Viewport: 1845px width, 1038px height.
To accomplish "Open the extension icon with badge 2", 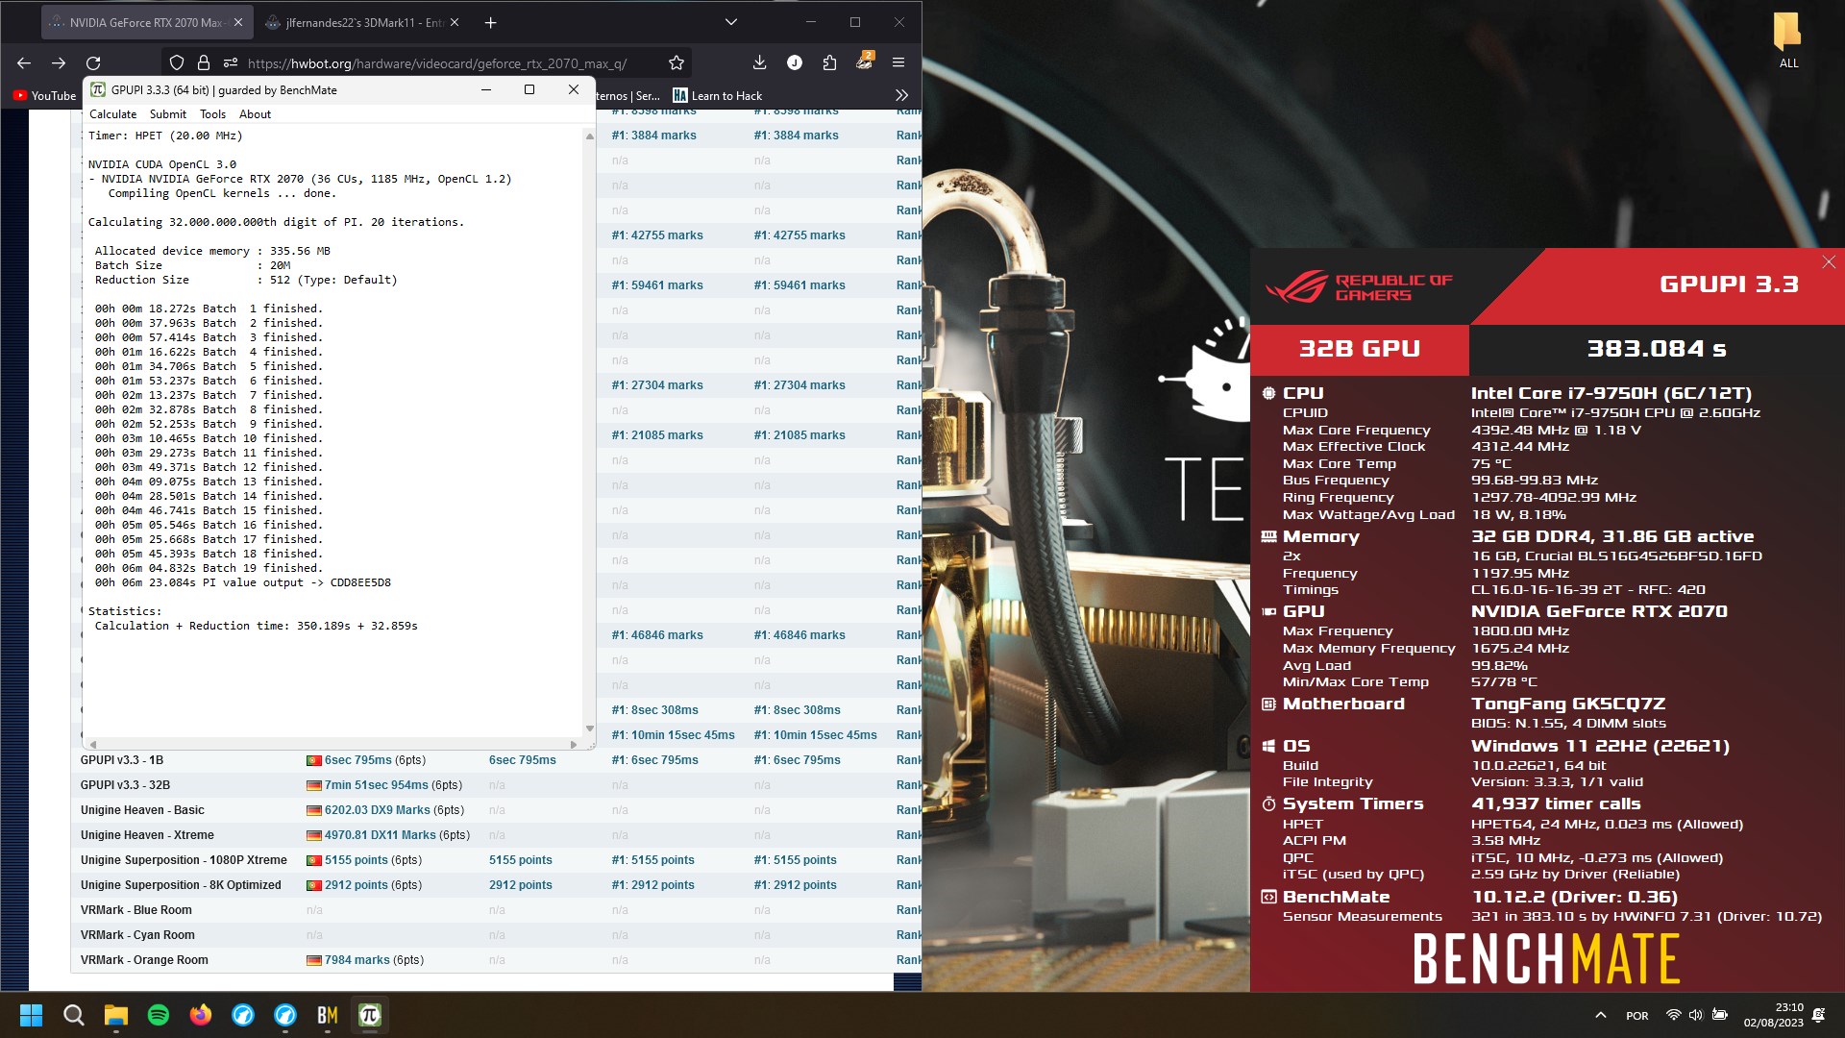I will [864, 61].
